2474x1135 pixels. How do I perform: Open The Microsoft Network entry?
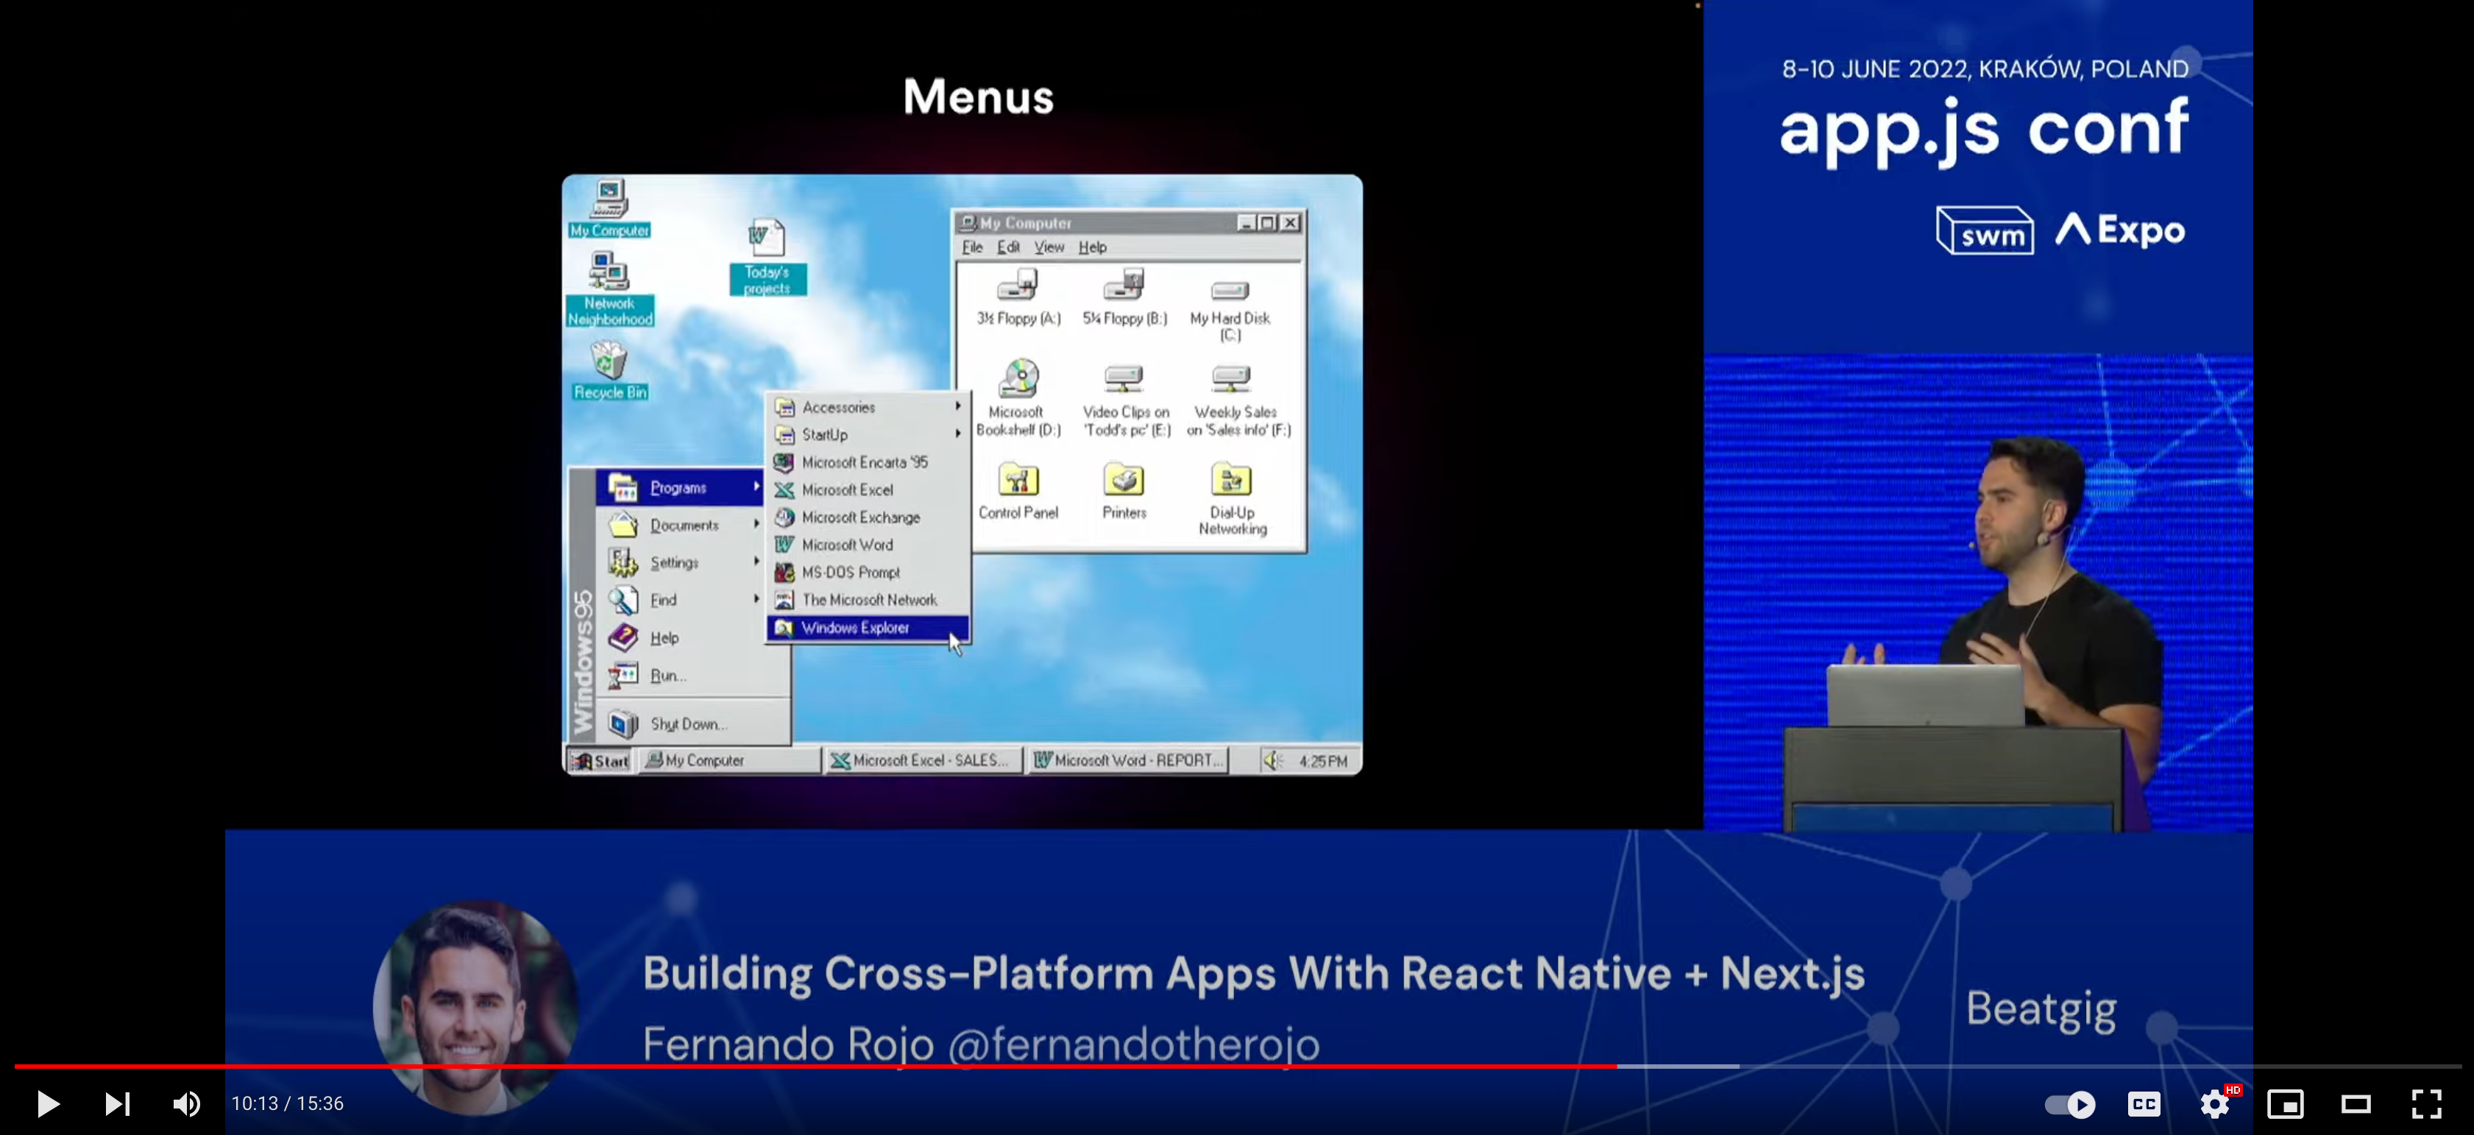coord(868,600)
